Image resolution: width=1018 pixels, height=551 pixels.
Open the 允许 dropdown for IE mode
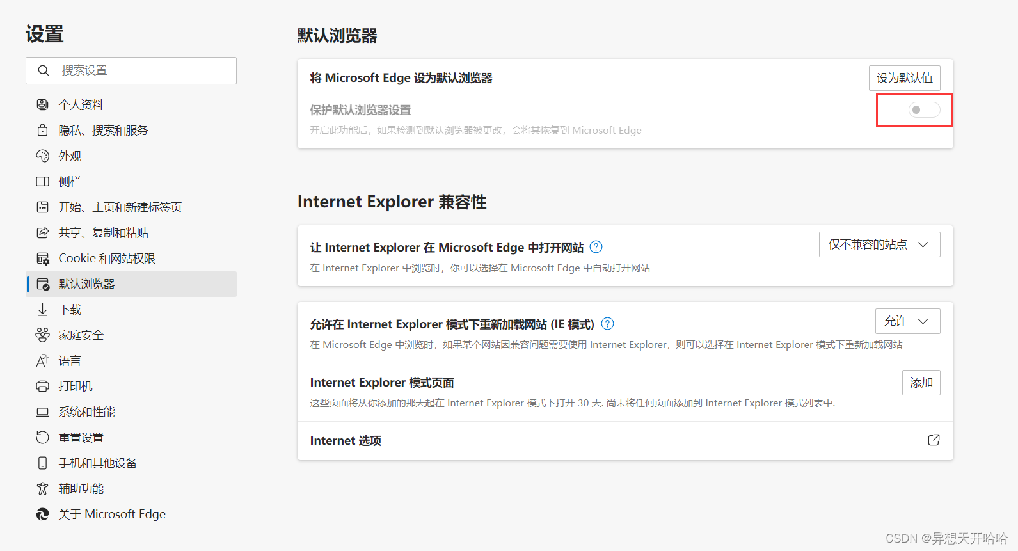pos(907,321)
